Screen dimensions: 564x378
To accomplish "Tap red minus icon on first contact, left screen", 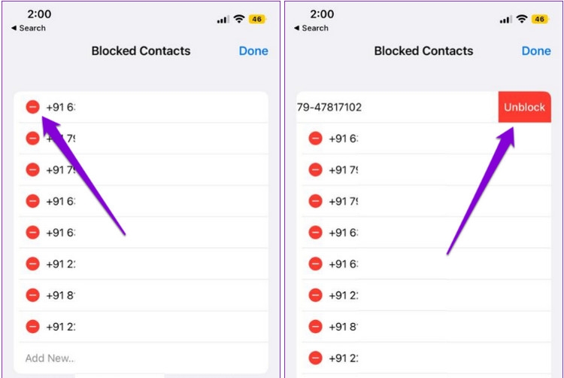I will [32, 107].
